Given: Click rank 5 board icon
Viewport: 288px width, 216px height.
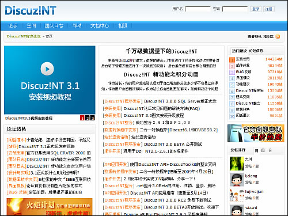Looking at the screenshot, I should (232, 85).
